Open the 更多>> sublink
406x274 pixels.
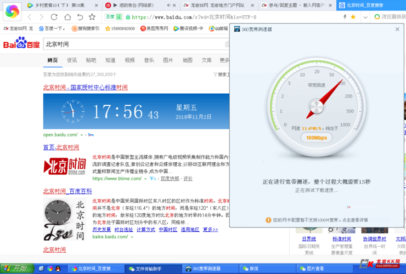click(210, 230)
